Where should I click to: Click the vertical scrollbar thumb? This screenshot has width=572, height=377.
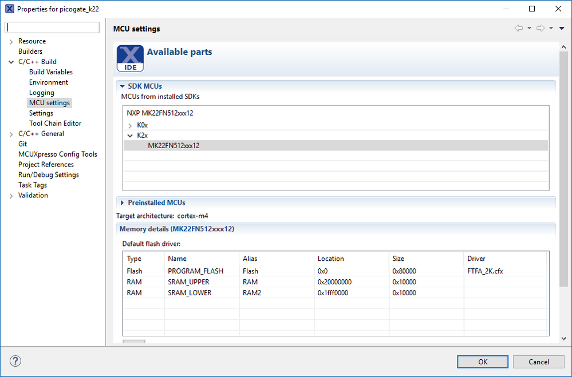(563, 169)
